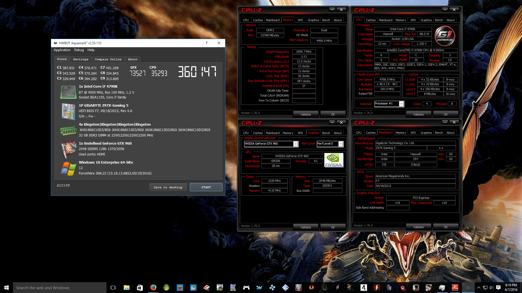
Task: Click Validate in the Graphics CPU-Z window
Action: (306, 227)
